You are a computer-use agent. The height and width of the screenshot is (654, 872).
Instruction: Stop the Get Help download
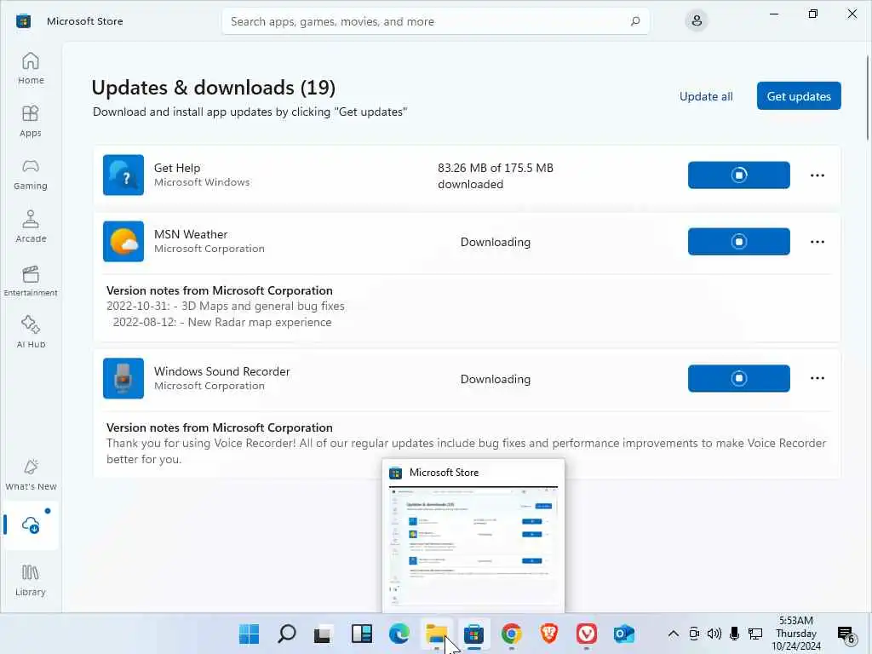(738, 175)
